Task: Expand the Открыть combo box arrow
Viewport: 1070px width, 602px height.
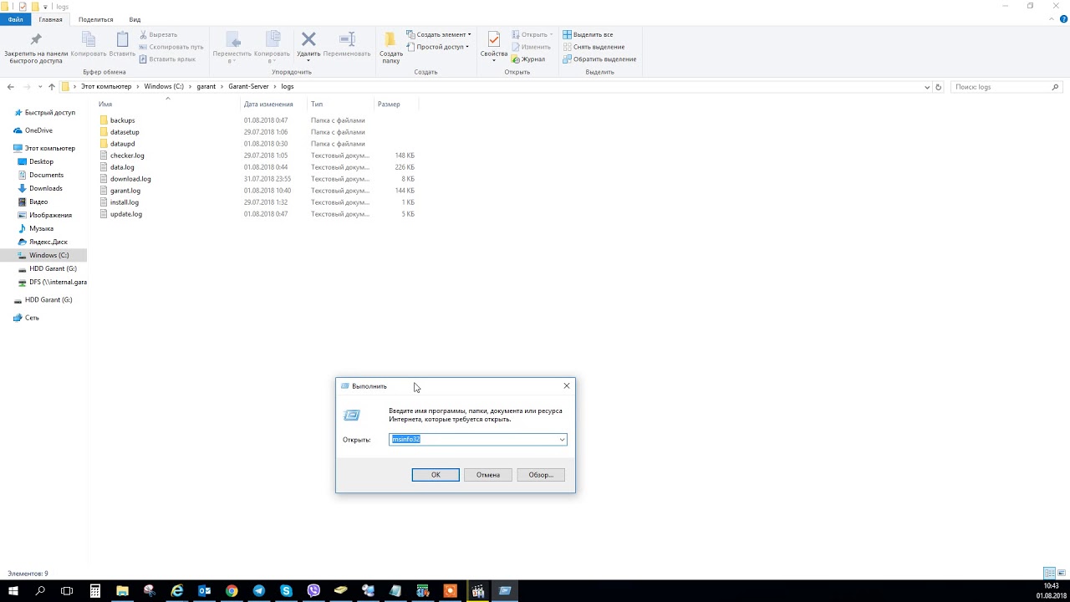Action: point(562,440)
